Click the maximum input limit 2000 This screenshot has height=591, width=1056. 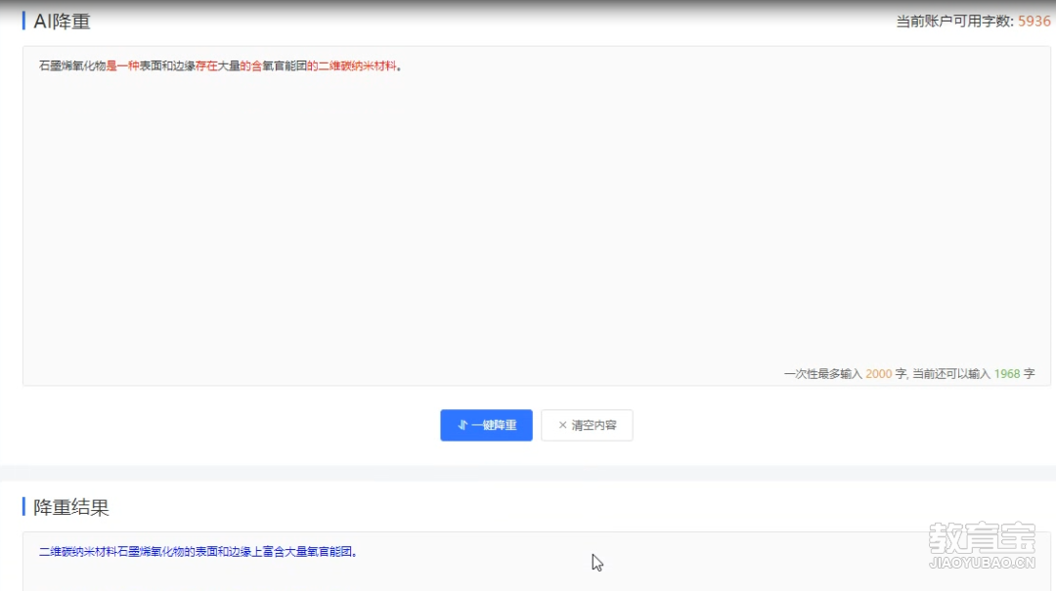[x=878, y=373]
